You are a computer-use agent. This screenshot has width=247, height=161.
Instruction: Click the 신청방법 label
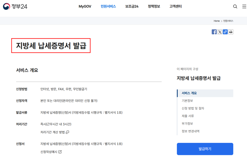pos(21,89)
